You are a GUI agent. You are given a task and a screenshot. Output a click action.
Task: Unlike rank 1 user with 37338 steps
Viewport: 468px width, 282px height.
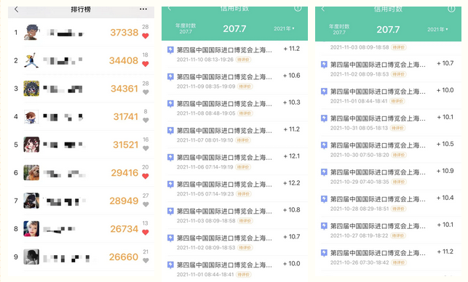coord(146,36)
